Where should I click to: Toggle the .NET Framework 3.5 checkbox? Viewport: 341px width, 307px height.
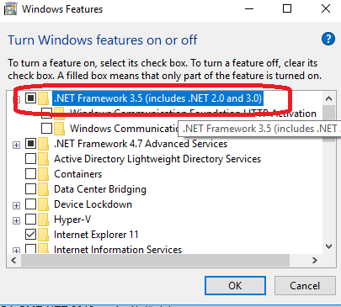coord(30,98)
